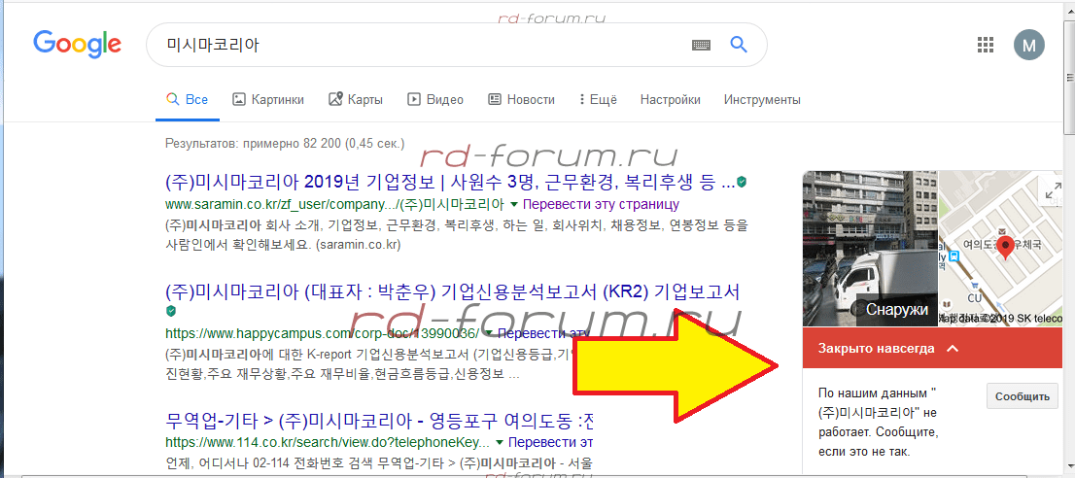
Task: Open the Google apps grid
Action: (x=986, y=45)
